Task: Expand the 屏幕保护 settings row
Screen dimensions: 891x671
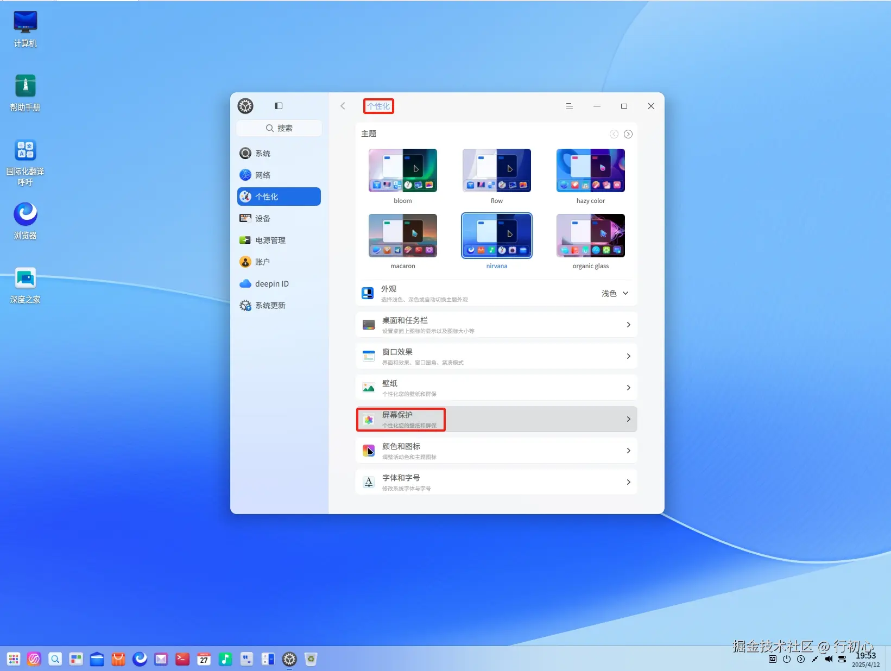Action: (x=496, y=419)
